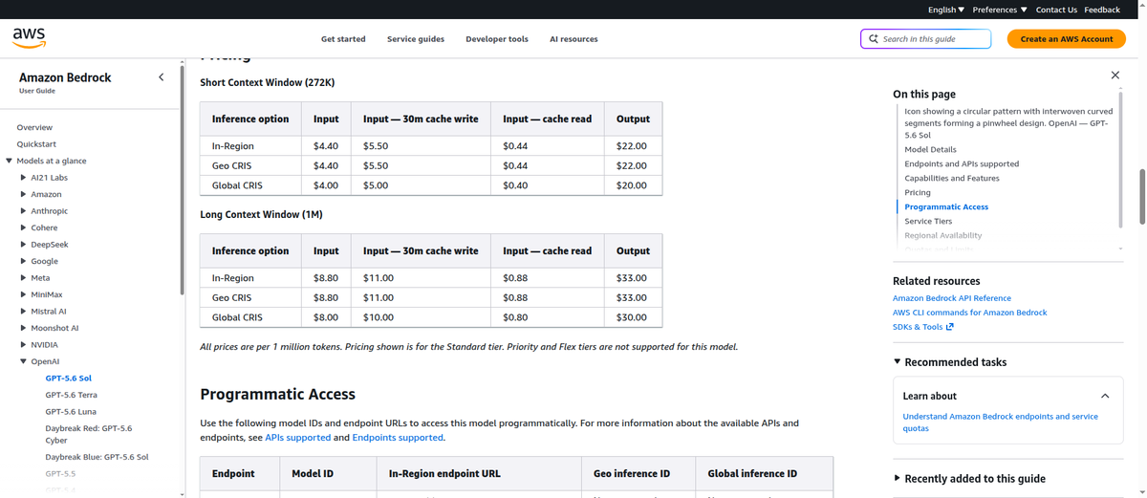Select GPT-5.6 Sol in sidebar
The image size is (1147, 498).
click(x=69, y=379)
